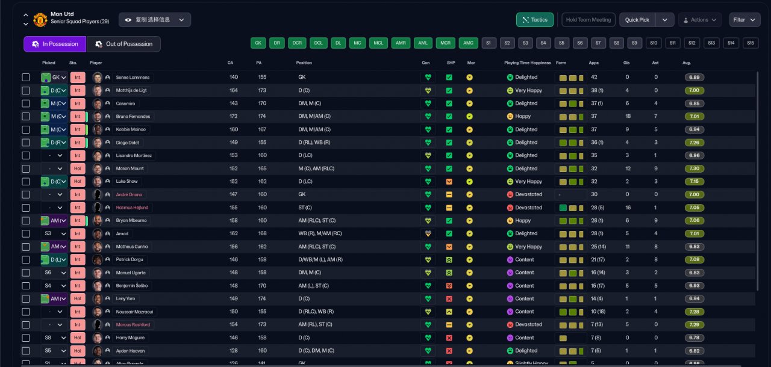Click Mason Mount's 7.30 average rating pill
771x367 pixels.
694,168
